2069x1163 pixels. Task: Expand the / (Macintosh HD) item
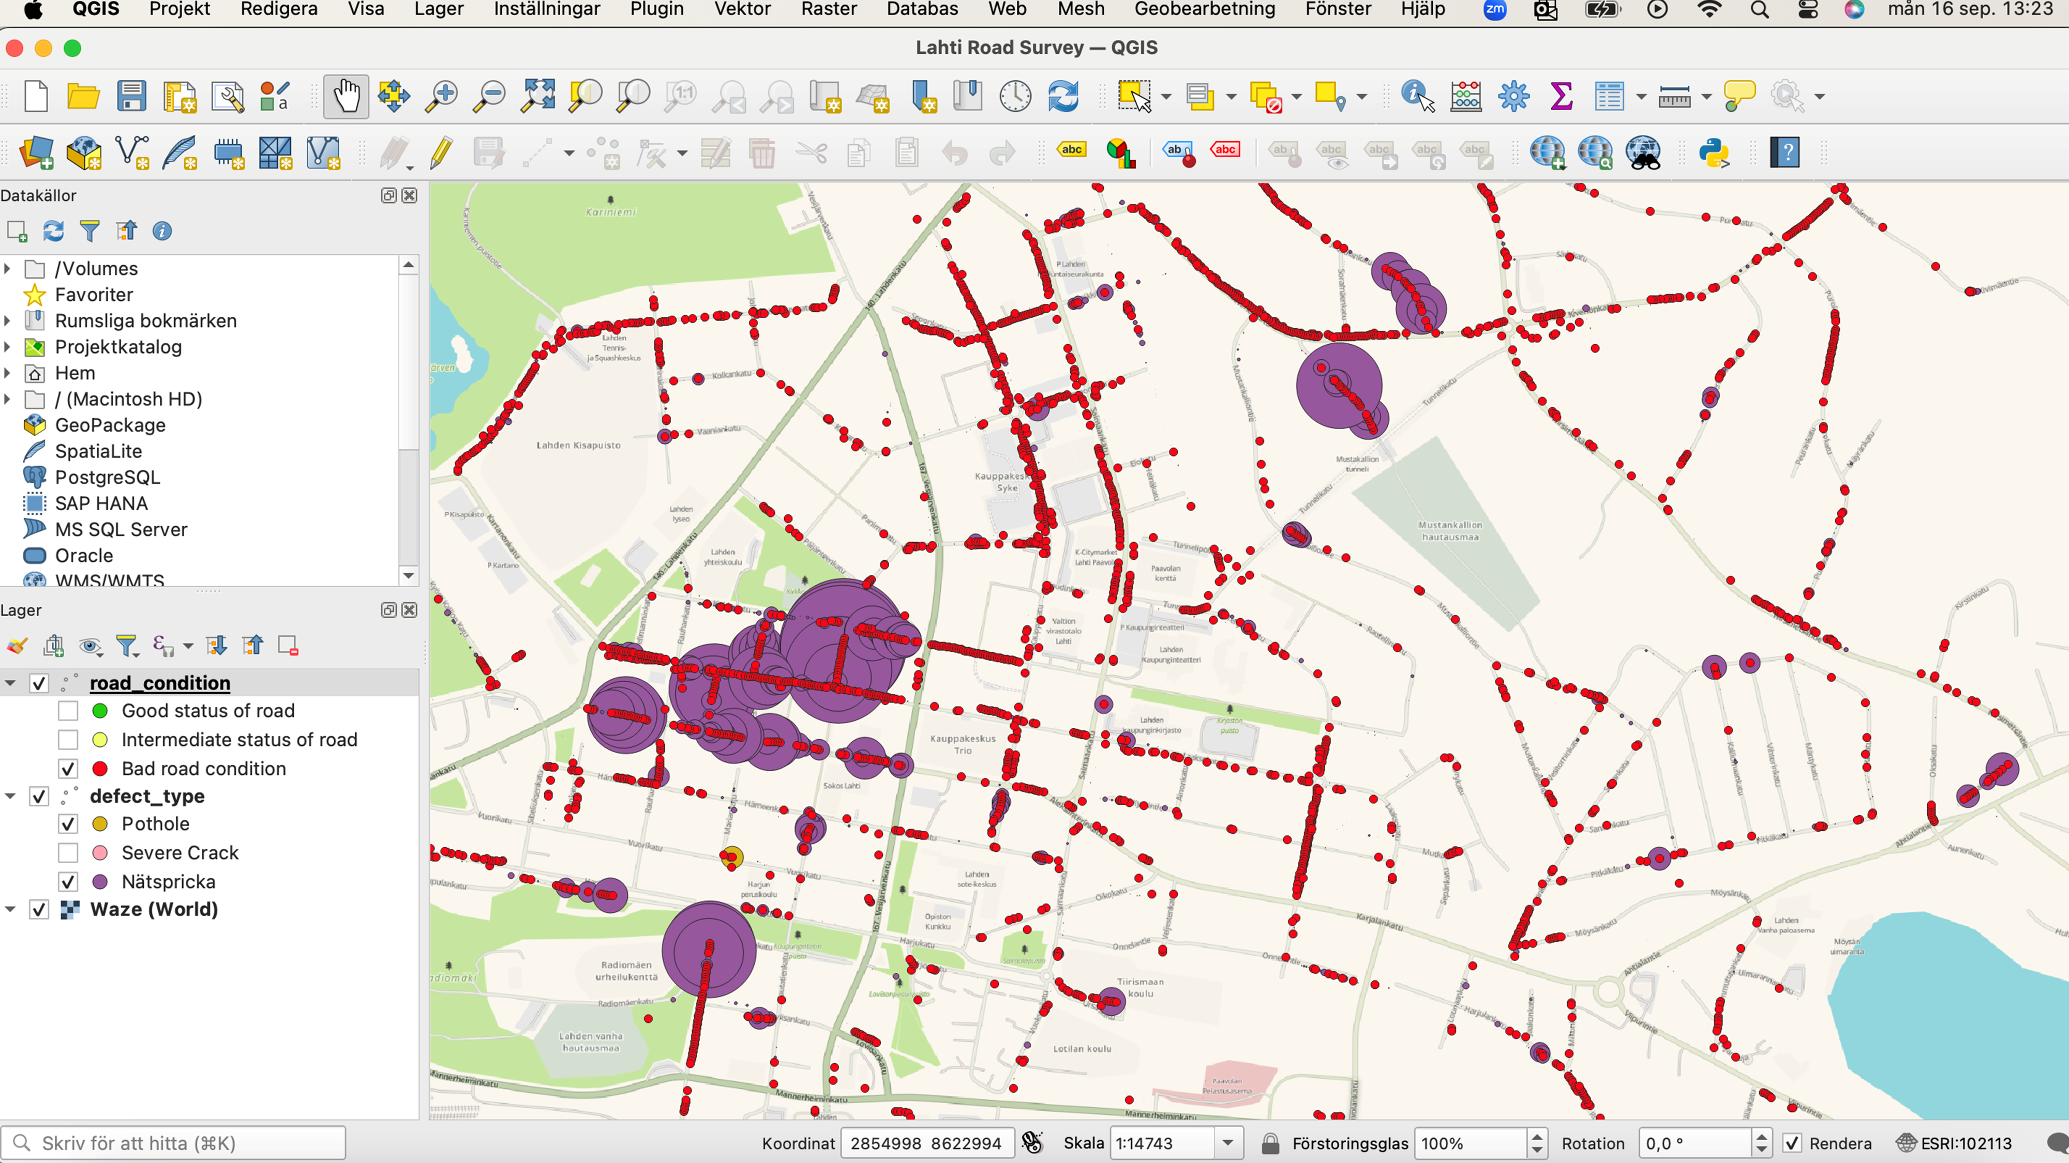(7, 400)
